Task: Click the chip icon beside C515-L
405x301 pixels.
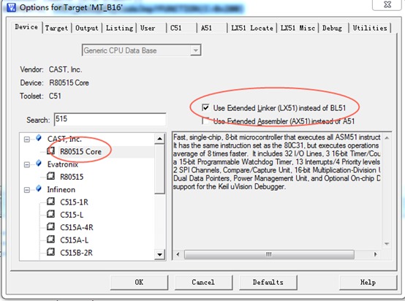Action: pos(51,214)
